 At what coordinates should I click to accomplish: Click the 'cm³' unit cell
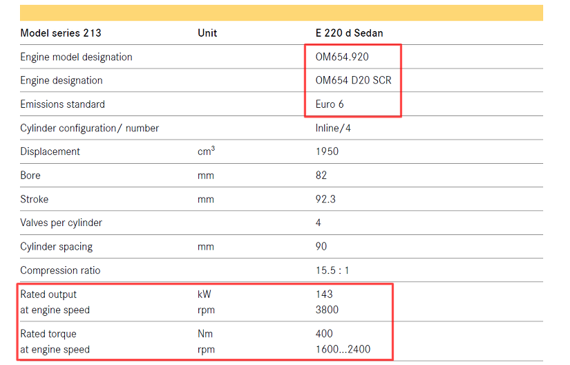(x=206, y=151)
